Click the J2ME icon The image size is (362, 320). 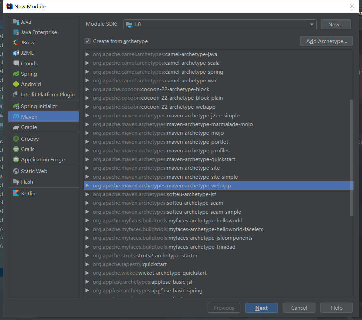pos(16,53)
